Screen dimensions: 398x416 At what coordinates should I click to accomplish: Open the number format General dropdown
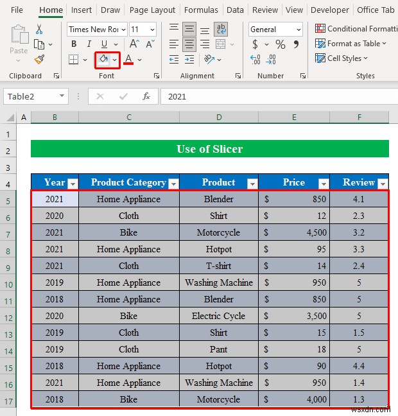click(x=298, y=30)
